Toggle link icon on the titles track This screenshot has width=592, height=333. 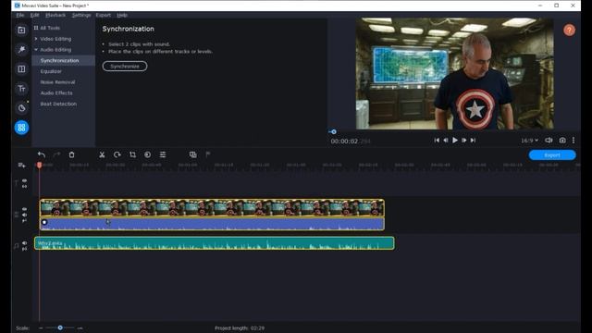tap(25, 187)
